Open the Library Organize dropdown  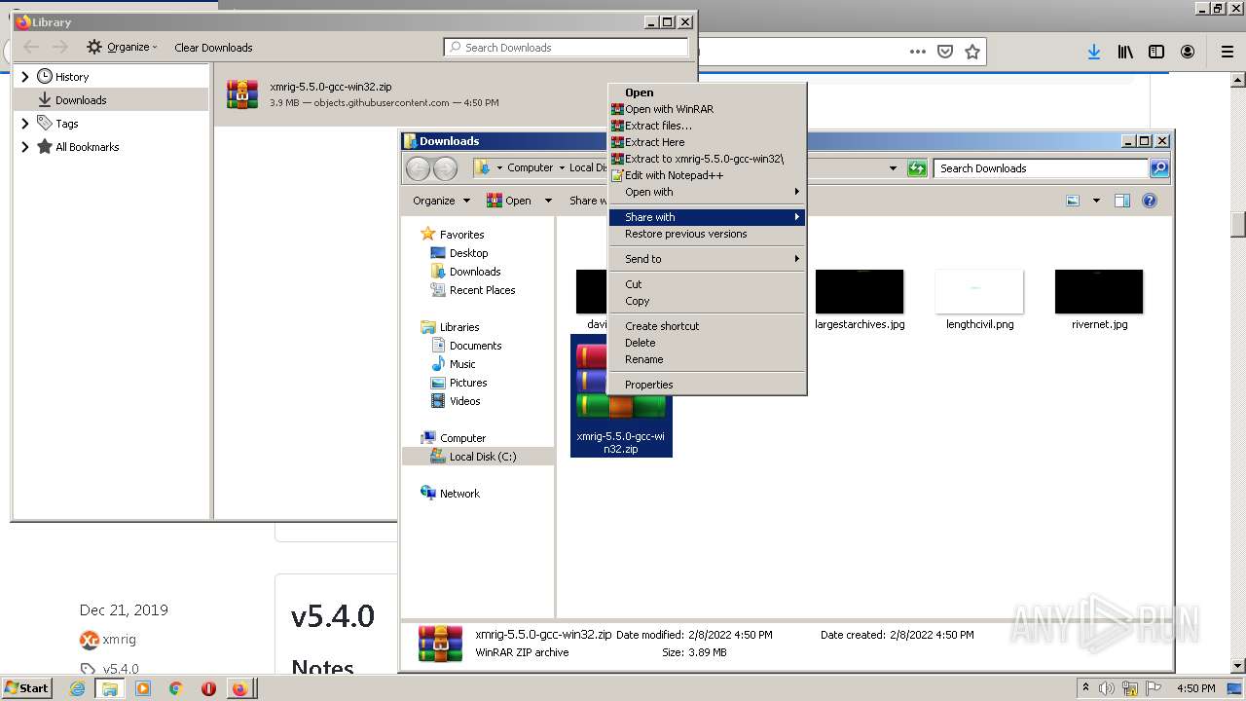click(x=122, y=47)
